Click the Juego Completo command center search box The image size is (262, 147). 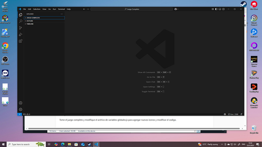click(132, 9)
